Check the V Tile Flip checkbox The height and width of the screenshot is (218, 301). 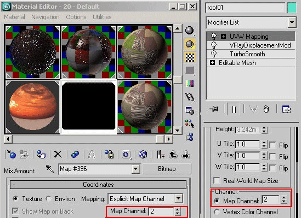point(272,156)
